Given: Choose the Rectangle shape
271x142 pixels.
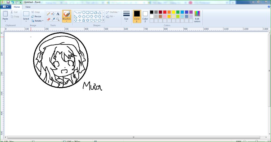Looking at the screenshot, I should pos(88,12).
